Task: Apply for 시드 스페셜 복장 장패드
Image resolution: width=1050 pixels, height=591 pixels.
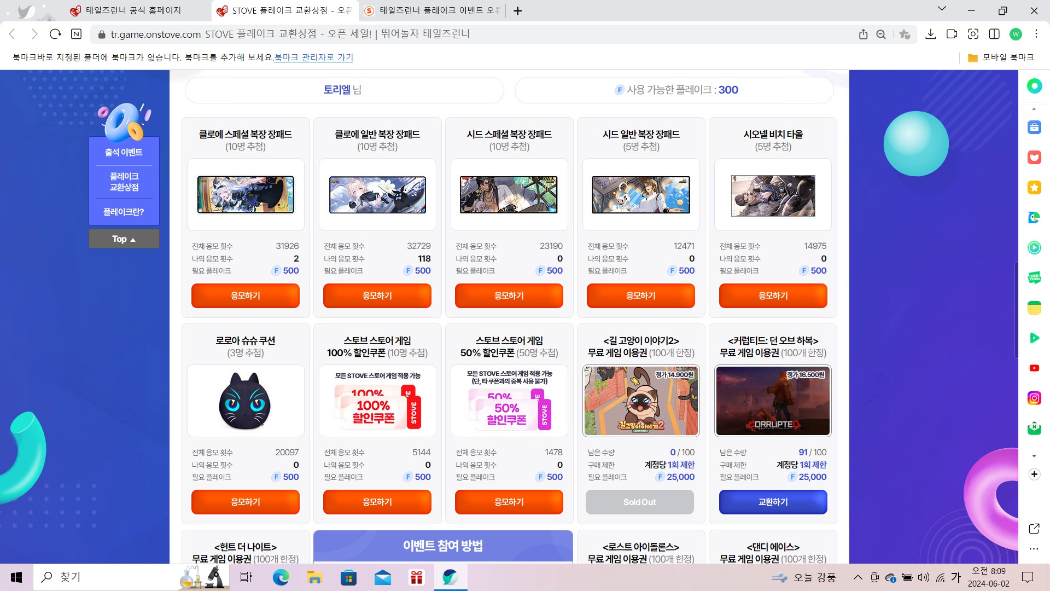Action: [509, 296]
